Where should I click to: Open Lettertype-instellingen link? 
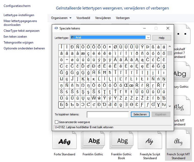coord(19,15)
